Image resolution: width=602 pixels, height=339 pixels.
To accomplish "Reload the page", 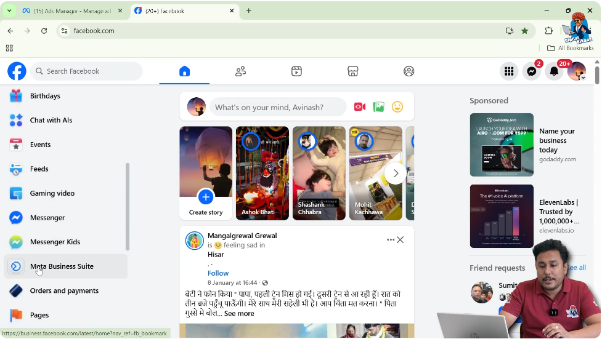I will coord(44,31).
